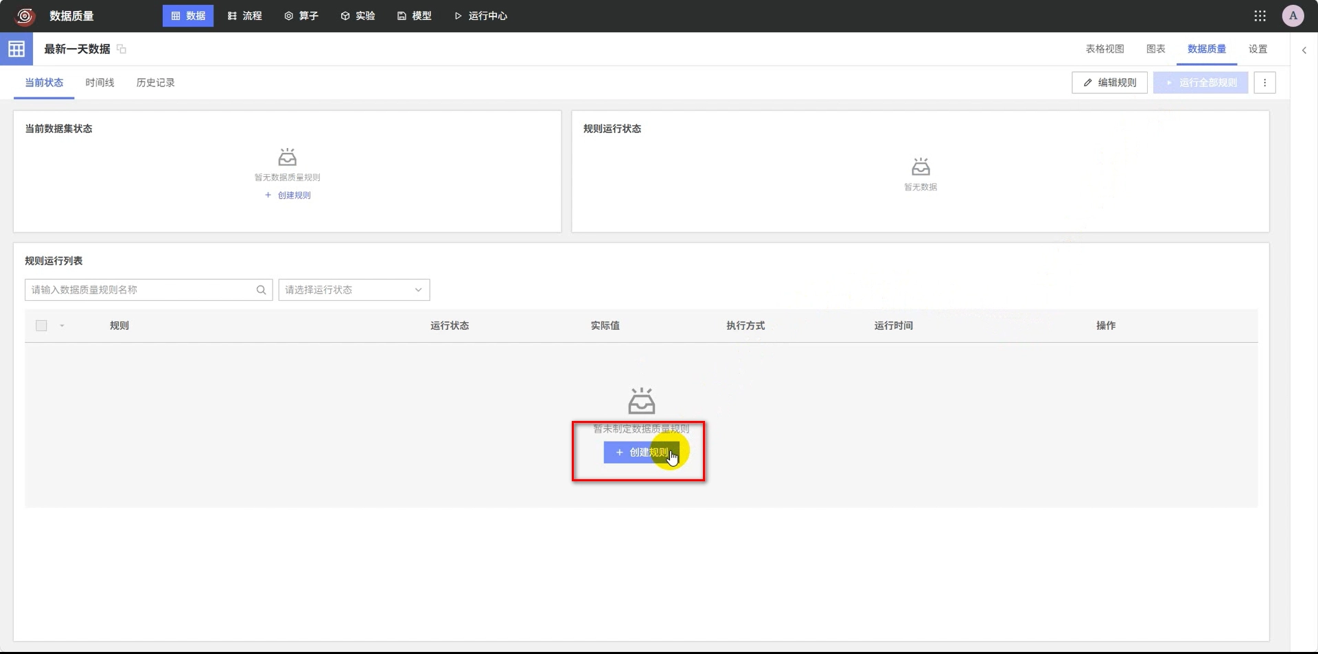The height and width of the screenshot is (654, 1318).
Task: Click the 执行方式 column header
Action: 745,326
